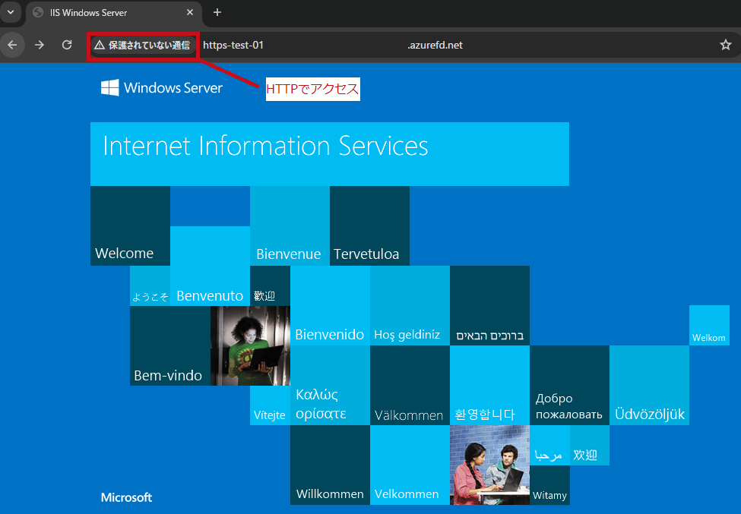Select the IIS Windows Server tab

point(114,13)
